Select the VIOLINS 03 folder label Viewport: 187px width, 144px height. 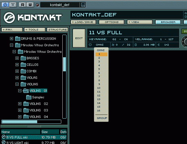point(39,110)
